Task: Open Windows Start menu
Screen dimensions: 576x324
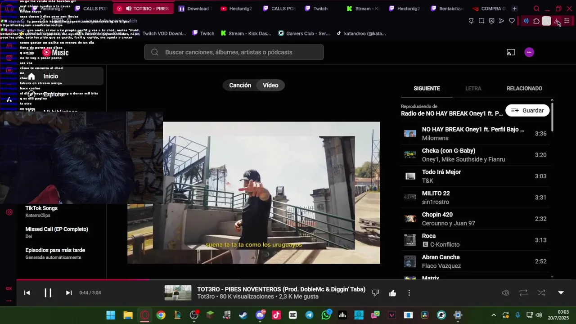Action: coord(111,315)
